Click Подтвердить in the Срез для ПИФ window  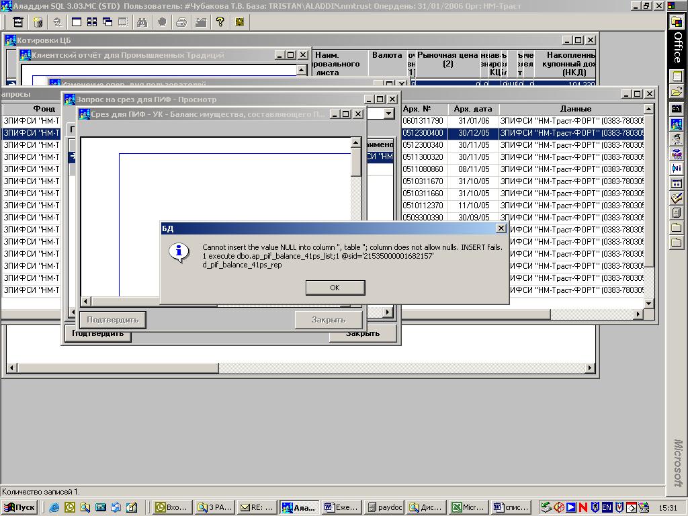[113, 320]
